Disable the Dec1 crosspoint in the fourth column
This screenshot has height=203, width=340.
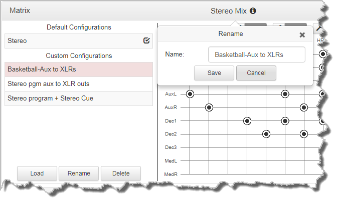[x=247, y=120]
